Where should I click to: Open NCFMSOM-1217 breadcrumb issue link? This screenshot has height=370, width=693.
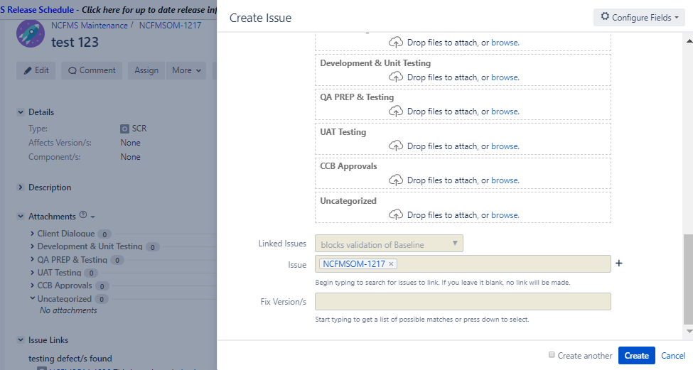point(170,25)
